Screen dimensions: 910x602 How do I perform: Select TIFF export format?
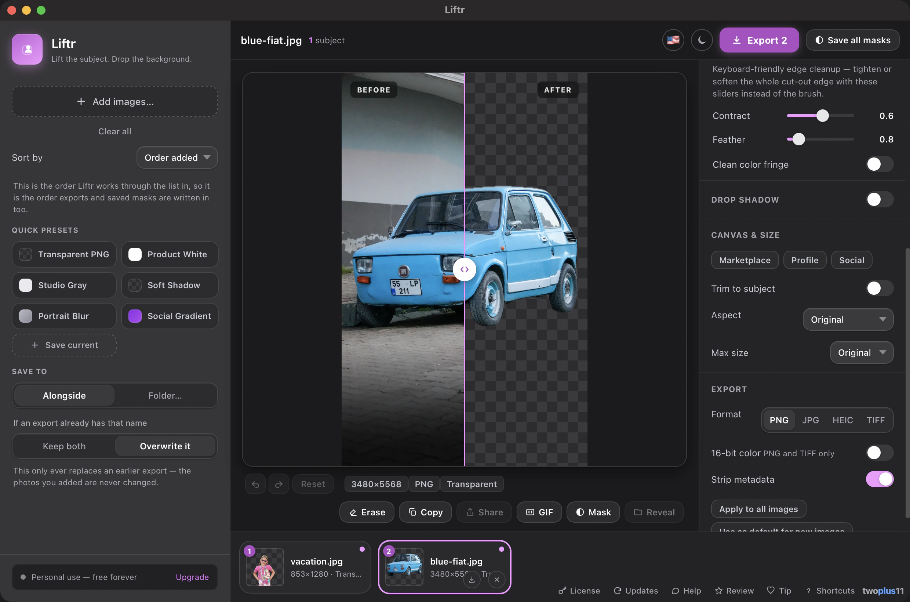coord(875,420)
